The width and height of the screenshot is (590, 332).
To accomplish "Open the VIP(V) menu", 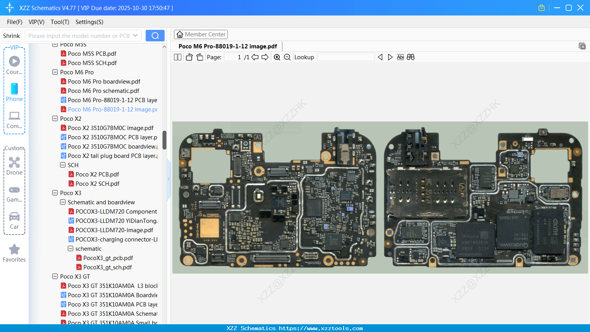I will (x=36, y=22).
